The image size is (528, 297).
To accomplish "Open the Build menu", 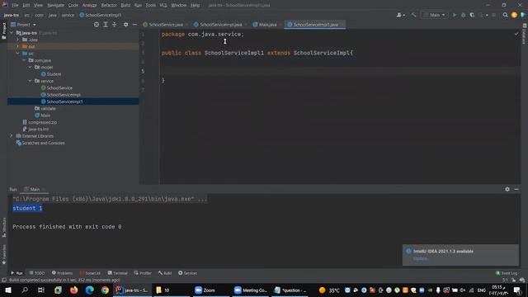I will [x=125, y=5].
